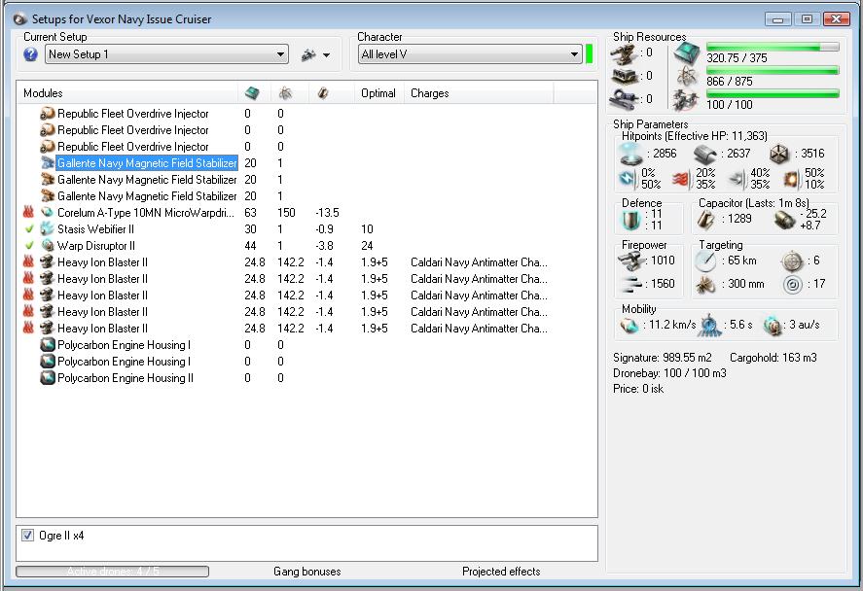Click the thermal resistance flame icon

click(681, 179)
